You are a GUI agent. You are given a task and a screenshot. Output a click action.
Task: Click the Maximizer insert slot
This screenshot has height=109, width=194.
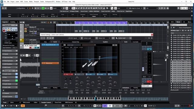[50, 63]
